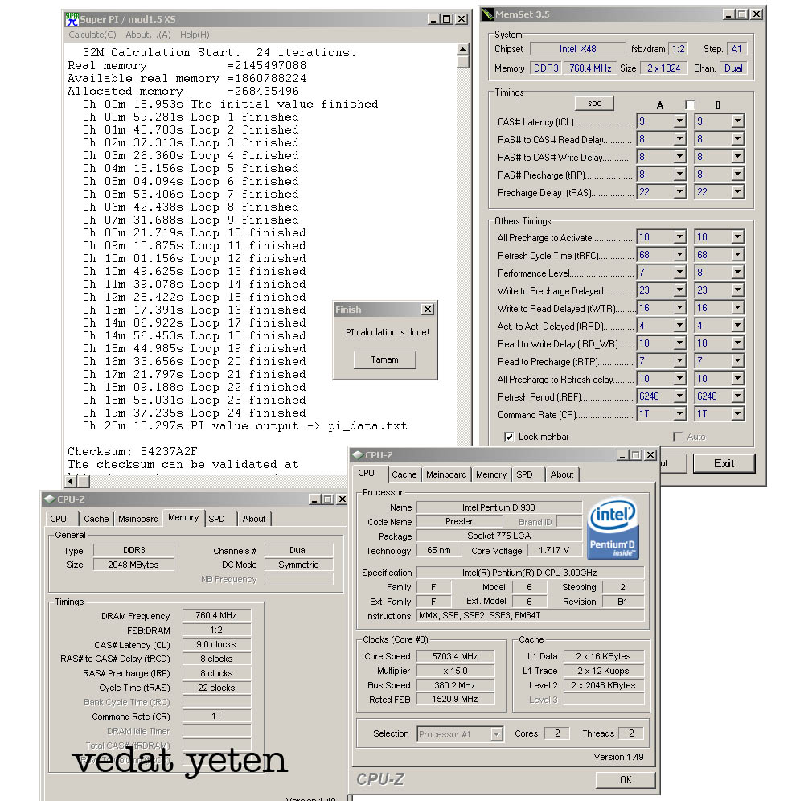Select CPU tab in CPU-Z Memory window
Image resolution: width=800 pixels, height=801 pixels.
click(x=58, y=519)
